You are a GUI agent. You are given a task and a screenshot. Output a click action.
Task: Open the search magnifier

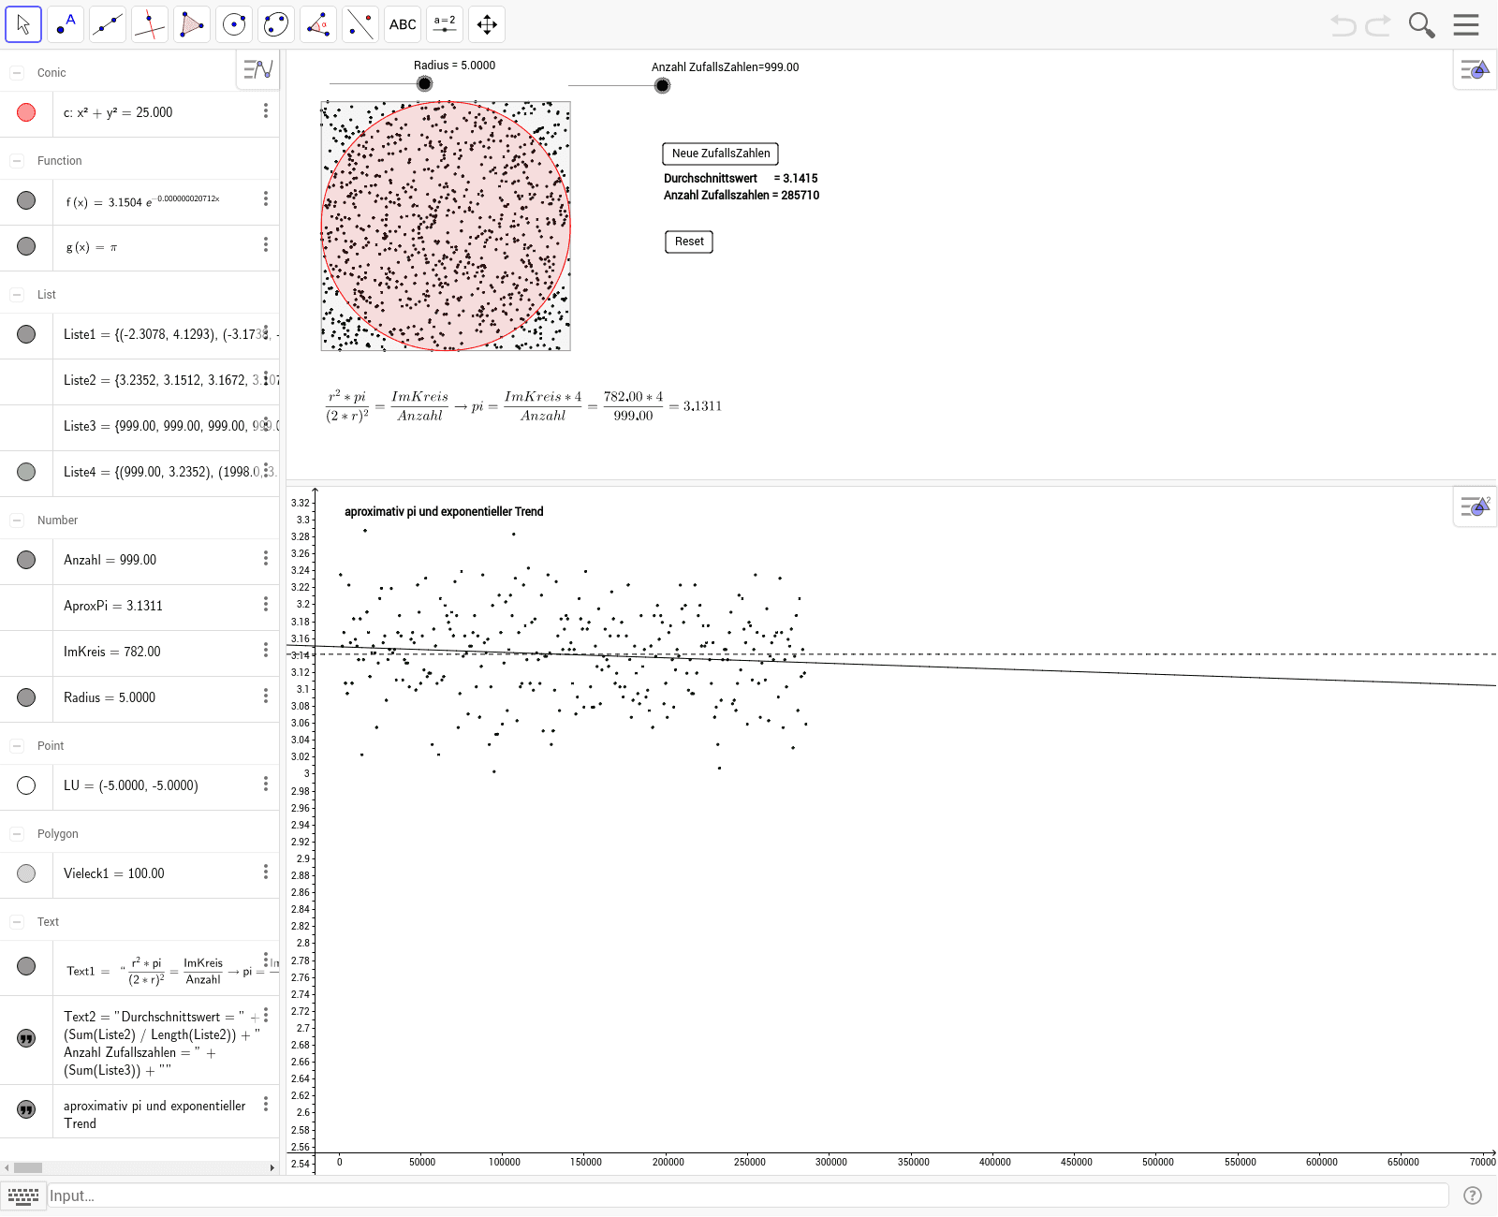(1421, 25)
